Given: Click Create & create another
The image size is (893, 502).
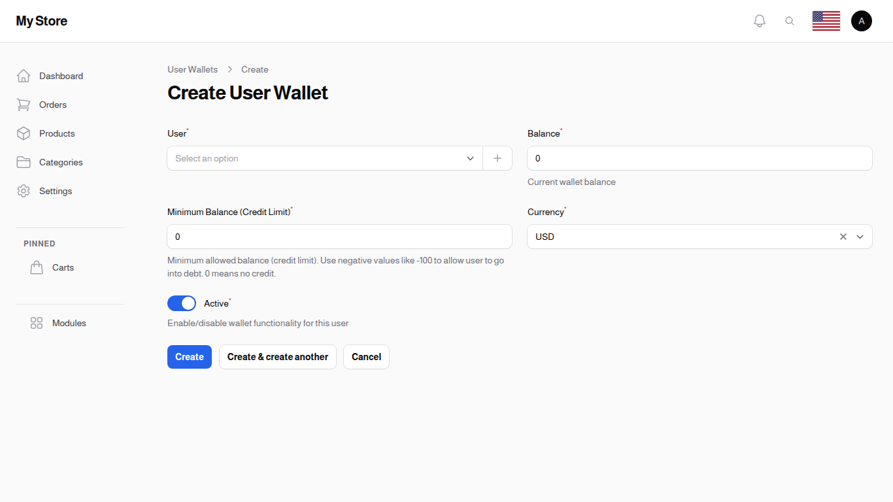Looking at the screenshot, I should tap(277, 357).
